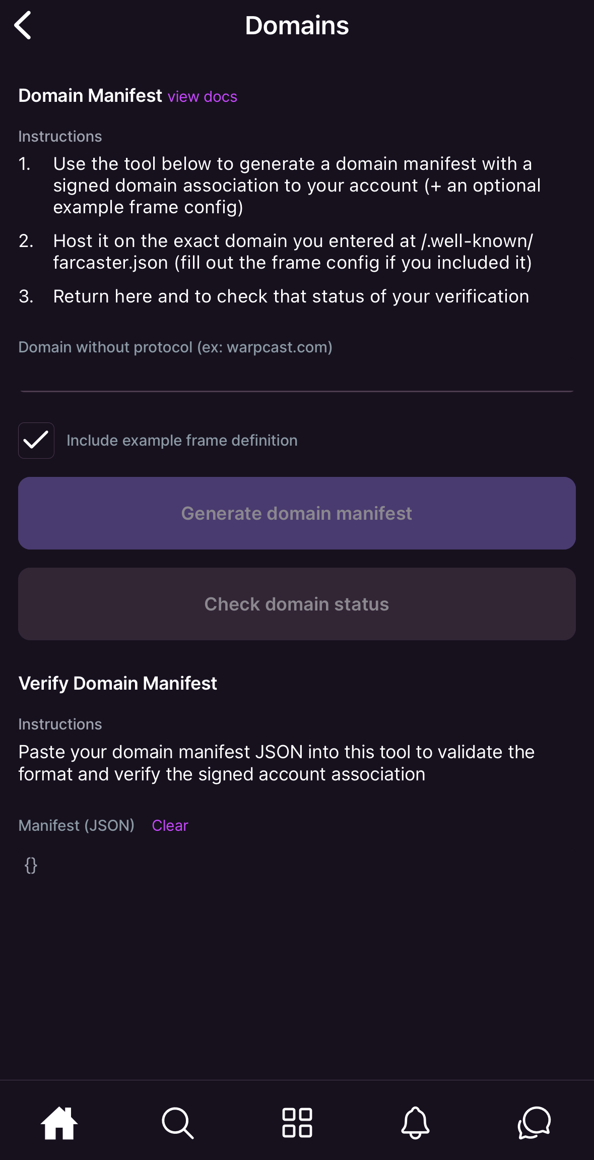This screenshot has width=594, height=1160.
Task: Open Notifications via the bell icon
Action: point(415,1123)
